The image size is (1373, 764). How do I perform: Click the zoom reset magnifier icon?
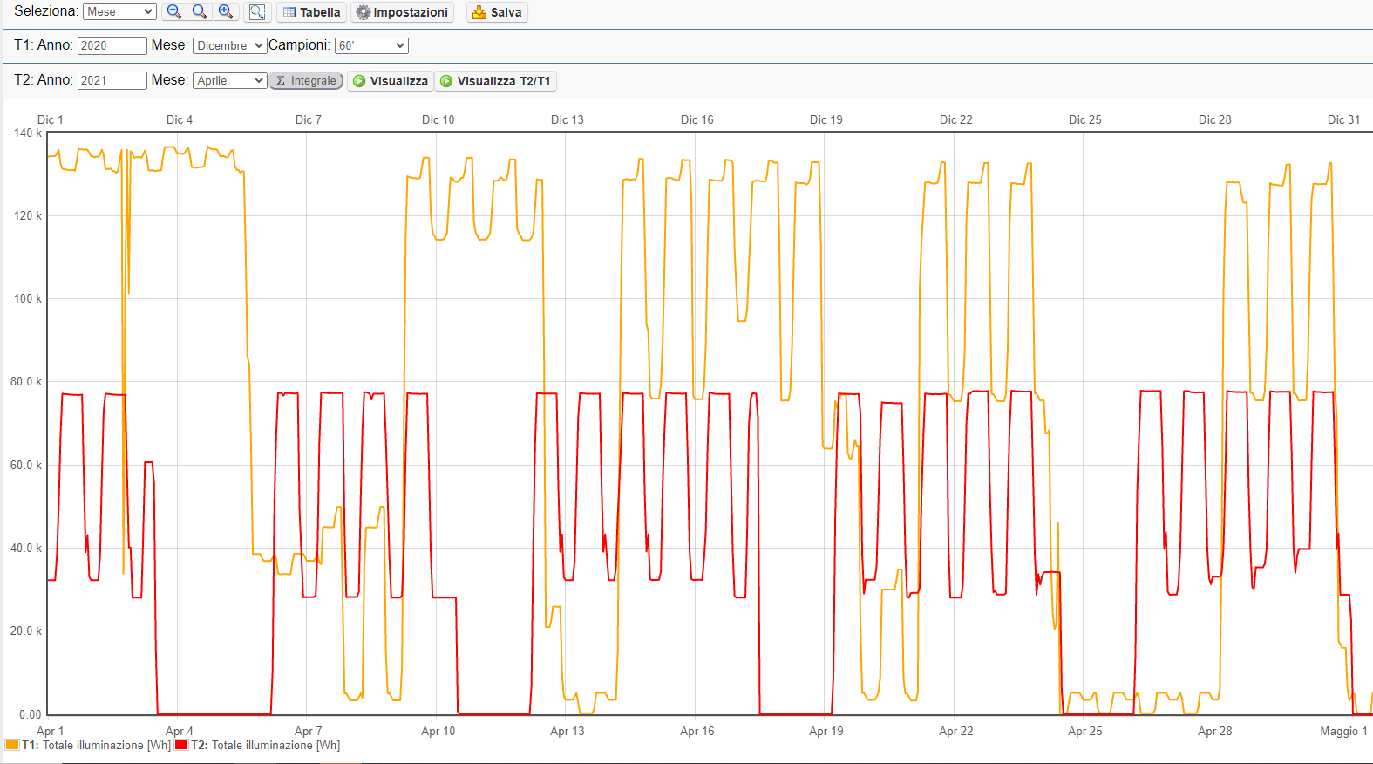(200, 11)
